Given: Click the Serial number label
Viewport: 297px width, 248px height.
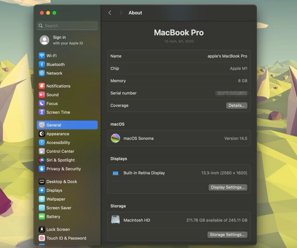Looking at the screenshot, I should point(124,93).
